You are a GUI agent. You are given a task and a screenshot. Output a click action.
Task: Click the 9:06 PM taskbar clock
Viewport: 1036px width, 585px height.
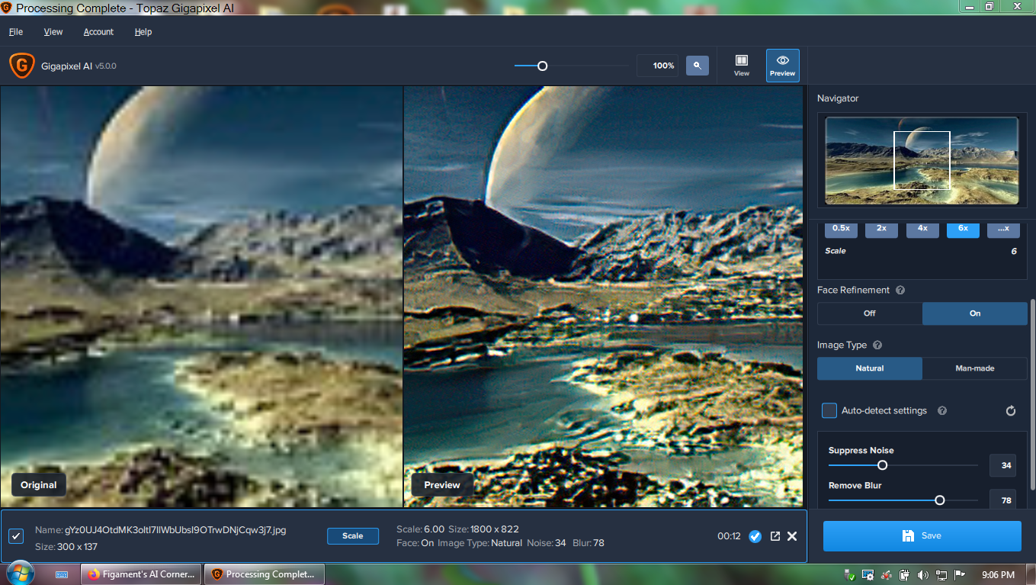tap(999, 574)
